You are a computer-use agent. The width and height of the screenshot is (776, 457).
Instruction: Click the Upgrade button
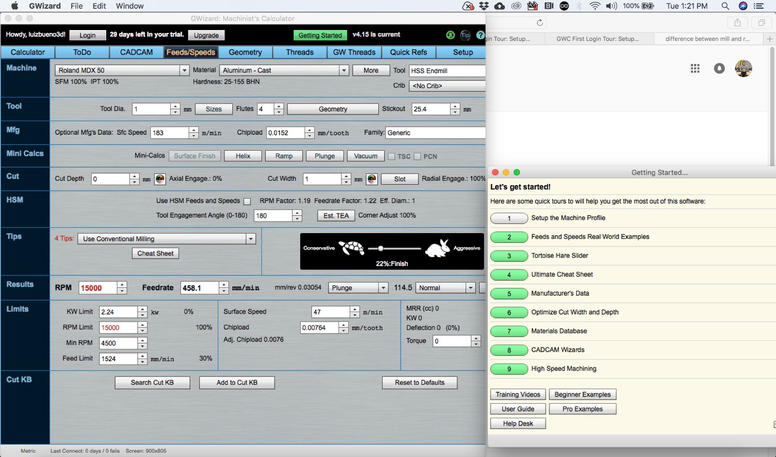pos(206,35)
